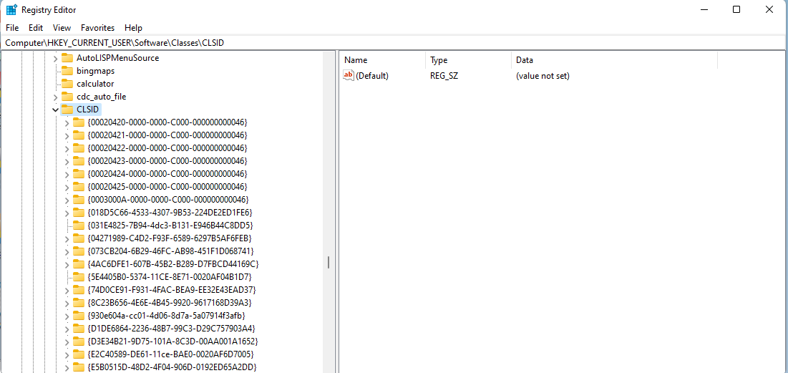
Task: Open the Favorites menu
Action: 97,28
